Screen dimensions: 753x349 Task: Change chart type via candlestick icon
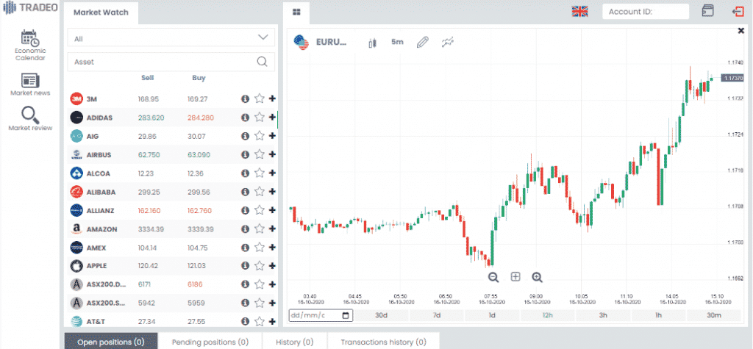[x=371, y=42]
